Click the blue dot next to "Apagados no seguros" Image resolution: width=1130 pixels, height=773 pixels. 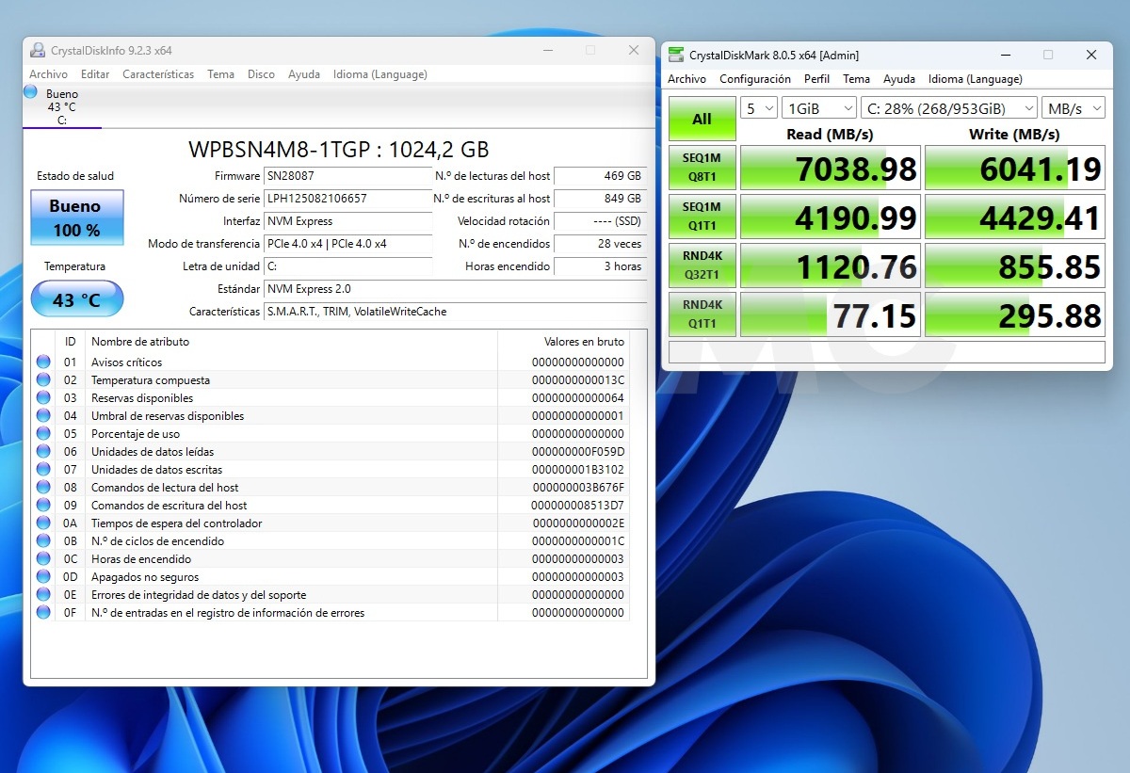click(43, 576)
